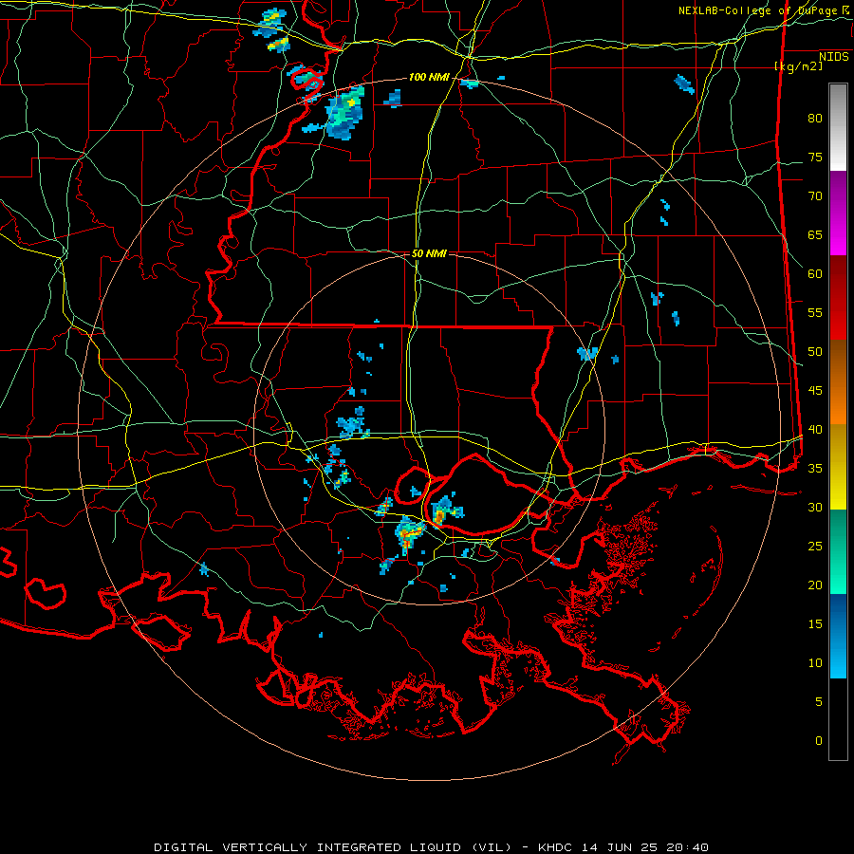This screenshot has height=854, width=854.
Task: Click the "20:40" timestamp in the caption
Action: point(688,847)
